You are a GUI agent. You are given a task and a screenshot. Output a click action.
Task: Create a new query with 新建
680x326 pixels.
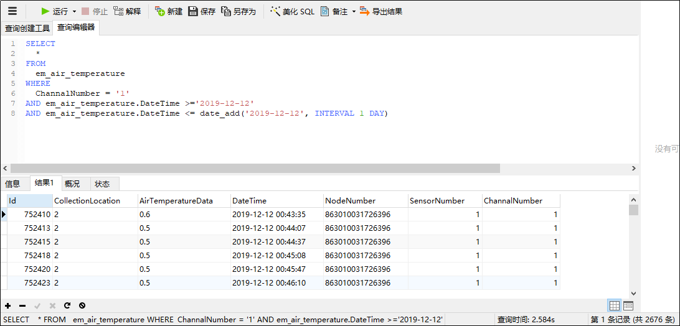coord(169,12)
